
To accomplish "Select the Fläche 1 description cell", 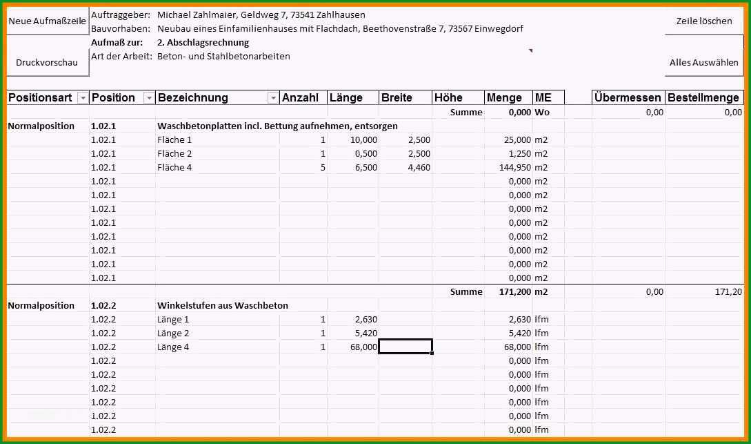I will [217, 140].
